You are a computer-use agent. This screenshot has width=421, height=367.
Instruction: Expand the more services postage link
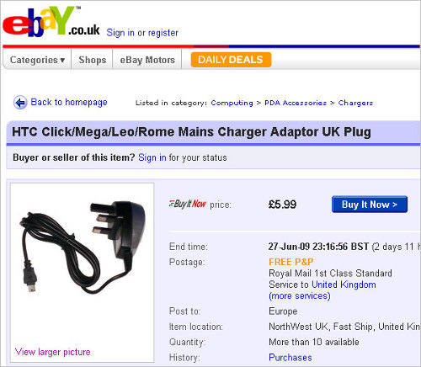pyautogui.click(x=300, y=295)
